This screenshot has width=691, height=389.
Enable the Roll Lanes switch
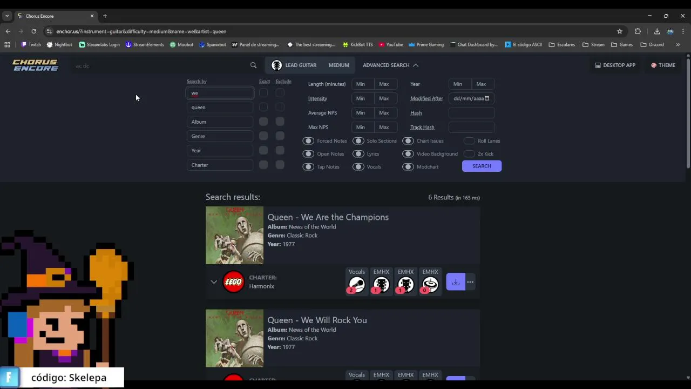469,141
